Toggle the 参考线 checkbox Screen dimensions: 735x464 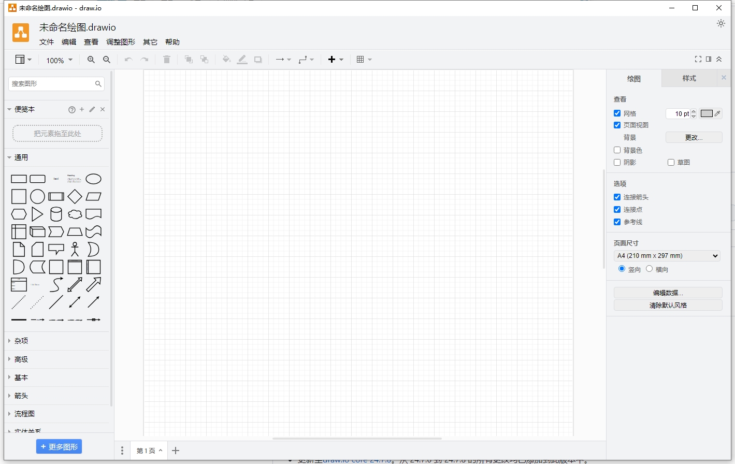tap(617, 222)
